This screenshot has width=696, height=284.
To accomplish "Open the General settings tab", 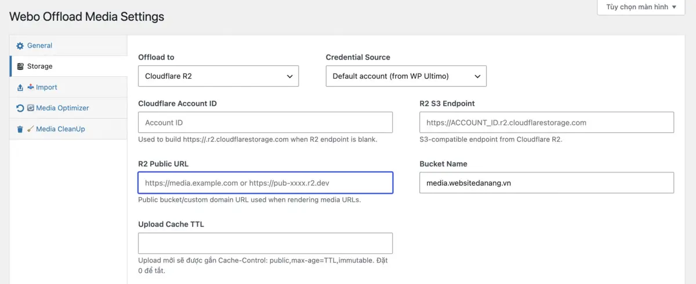I will pos(68,45).
